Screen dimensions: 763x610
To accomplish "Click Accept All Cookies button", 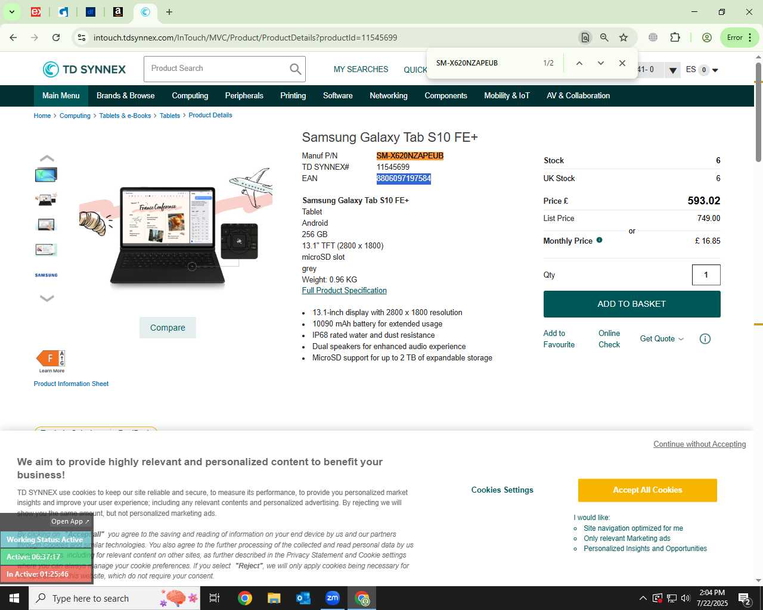I will click(x=647, y=490).
